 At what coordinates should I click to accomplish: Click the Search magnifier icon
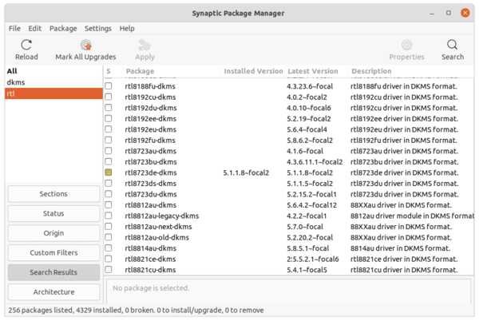pos(453,45)
